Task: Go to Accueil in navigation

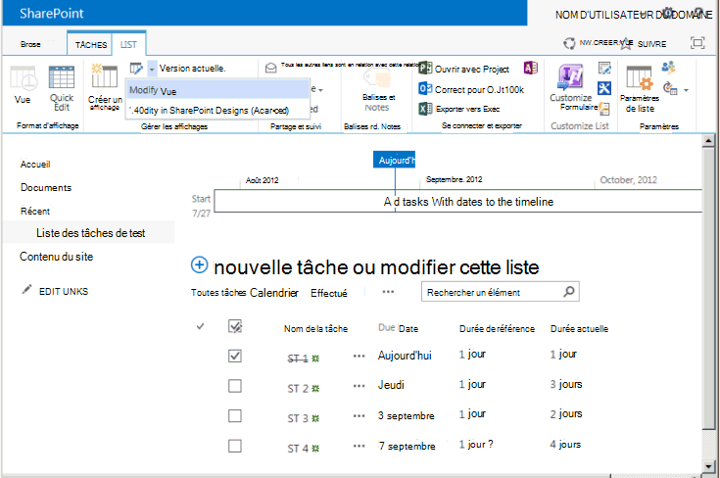Action: [x=35, y=164]
